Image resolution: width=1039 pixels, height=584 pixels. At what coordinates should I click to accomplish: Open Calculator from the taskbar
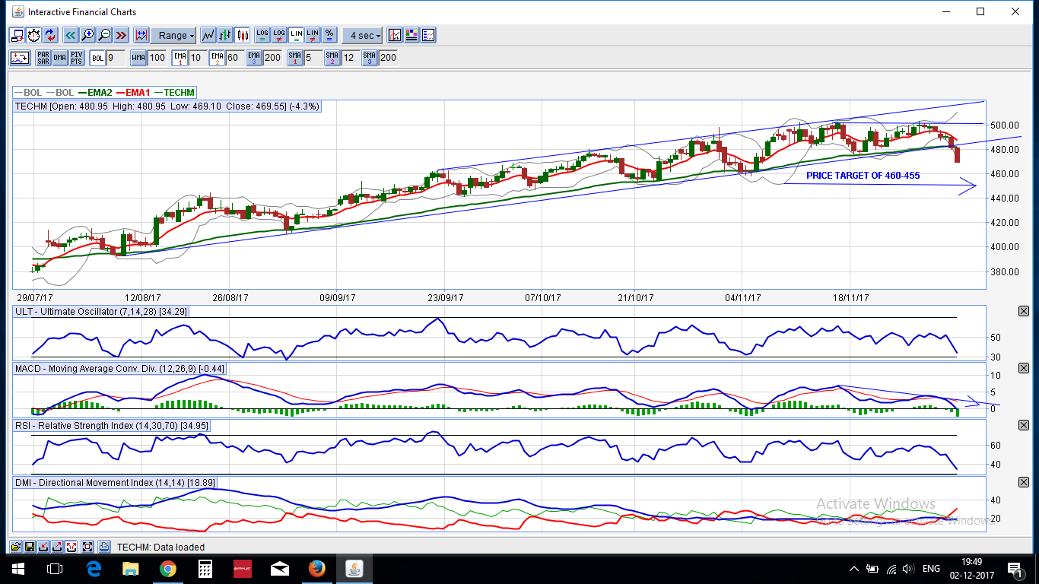click(205, 569)
